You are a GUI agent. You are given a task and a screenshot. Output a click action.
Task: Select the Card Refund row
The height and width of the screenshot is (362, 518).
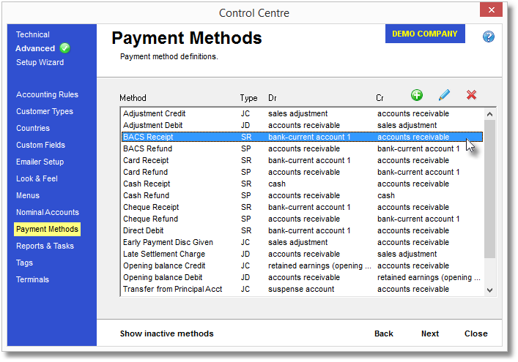point(303,172)
